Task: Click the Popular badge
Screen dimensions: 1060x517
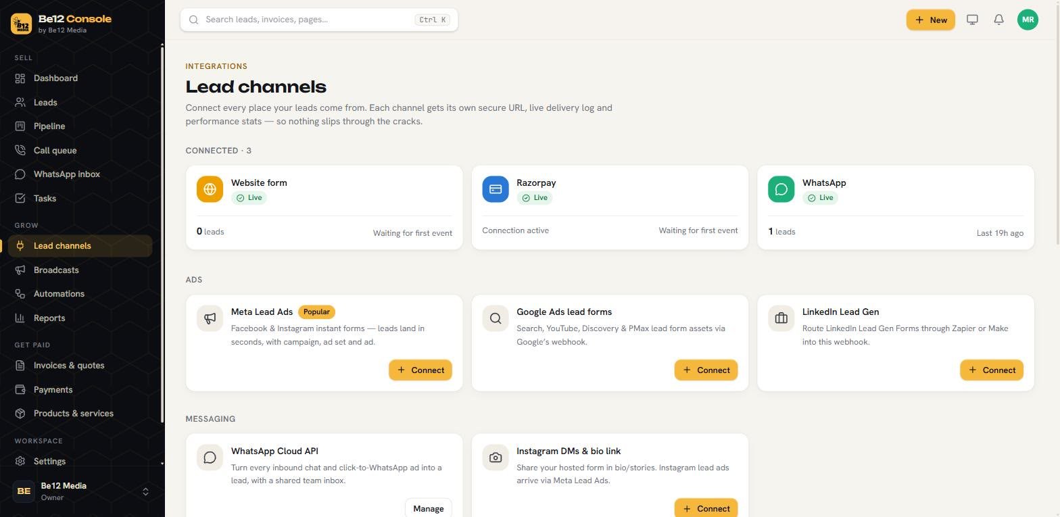Action: click(x=316, y=312)
